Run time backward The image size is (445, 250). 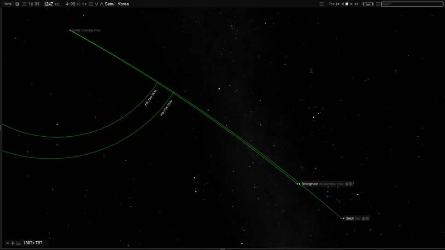(342, 4)
